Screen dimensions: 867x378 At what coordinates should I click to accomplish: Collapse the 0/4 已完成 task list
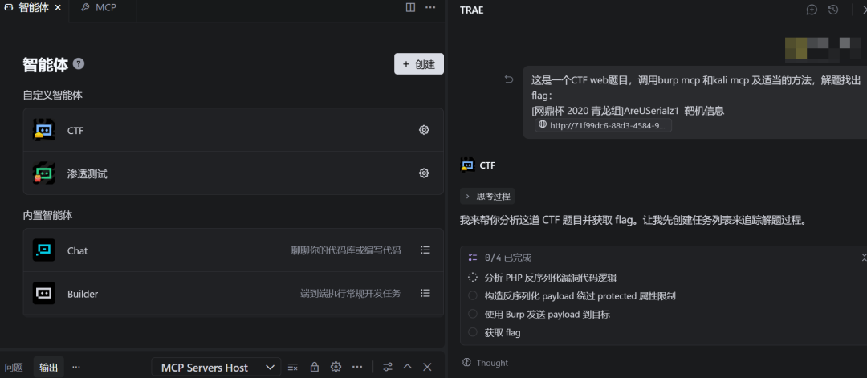(864, 258)
